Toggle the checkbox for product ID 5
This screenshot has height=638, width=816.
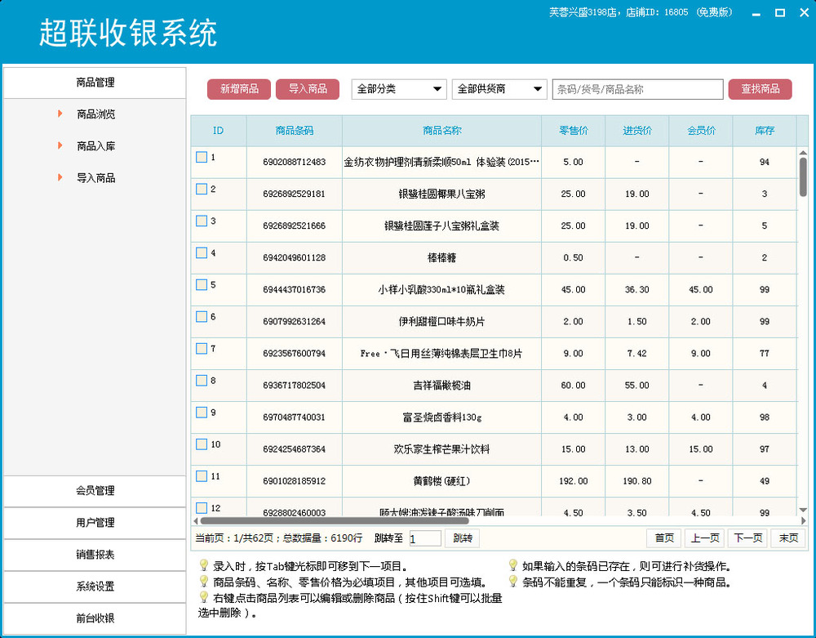click(x=202, y=284)
